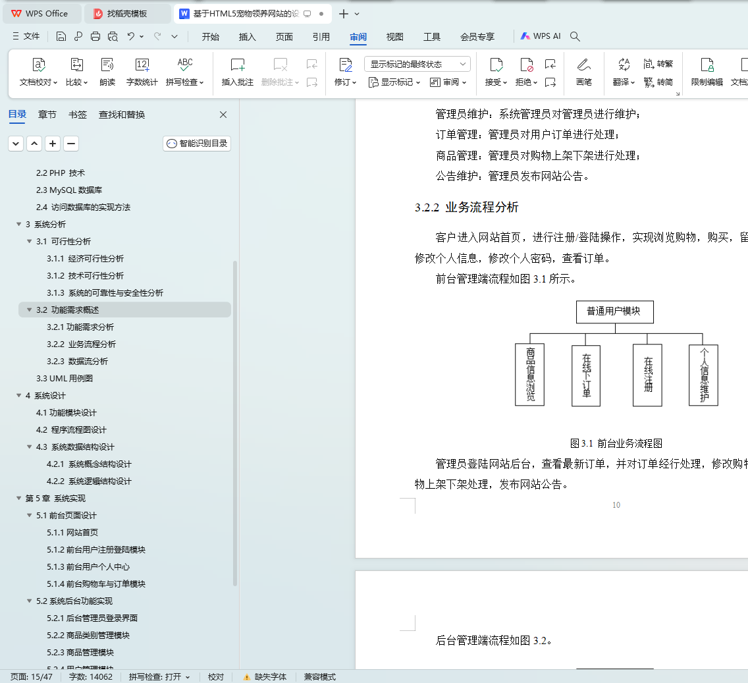
Task: Open the 审阅 pane dropdown
Action: pyautogui.click(x=448, y=82)
